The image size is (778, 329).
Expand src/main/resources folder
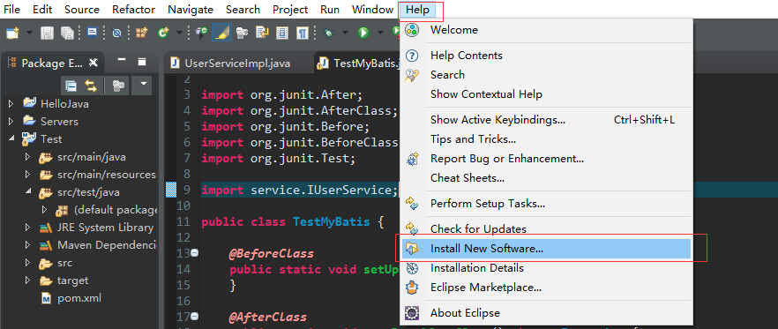28,175
